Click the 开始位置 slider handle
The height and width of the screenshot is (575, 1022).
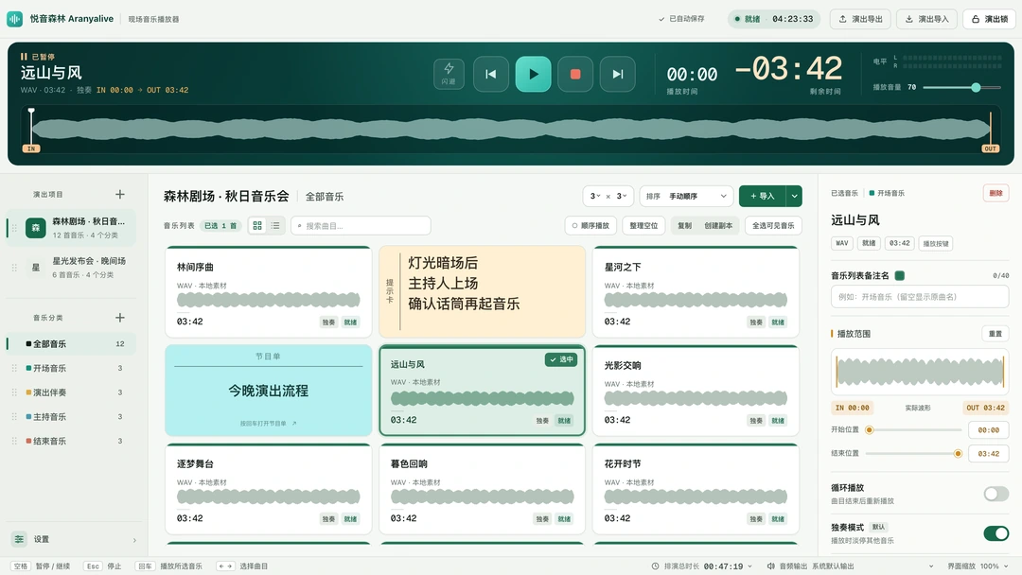click(x=869, y=429)
